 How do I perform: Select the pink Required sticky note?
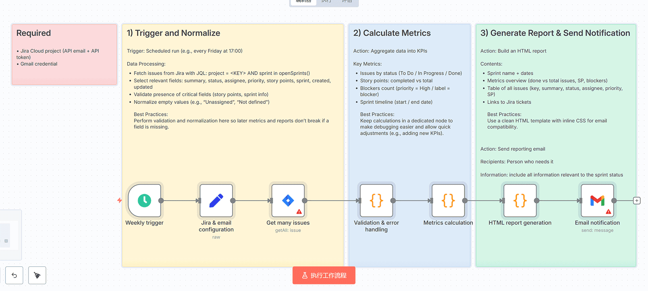pos(64,54)
